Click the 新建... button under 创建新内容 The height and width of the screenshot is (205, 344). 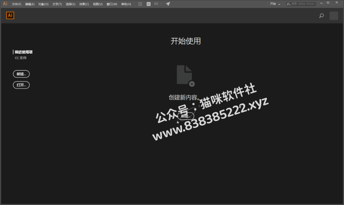tap(186, 116)
